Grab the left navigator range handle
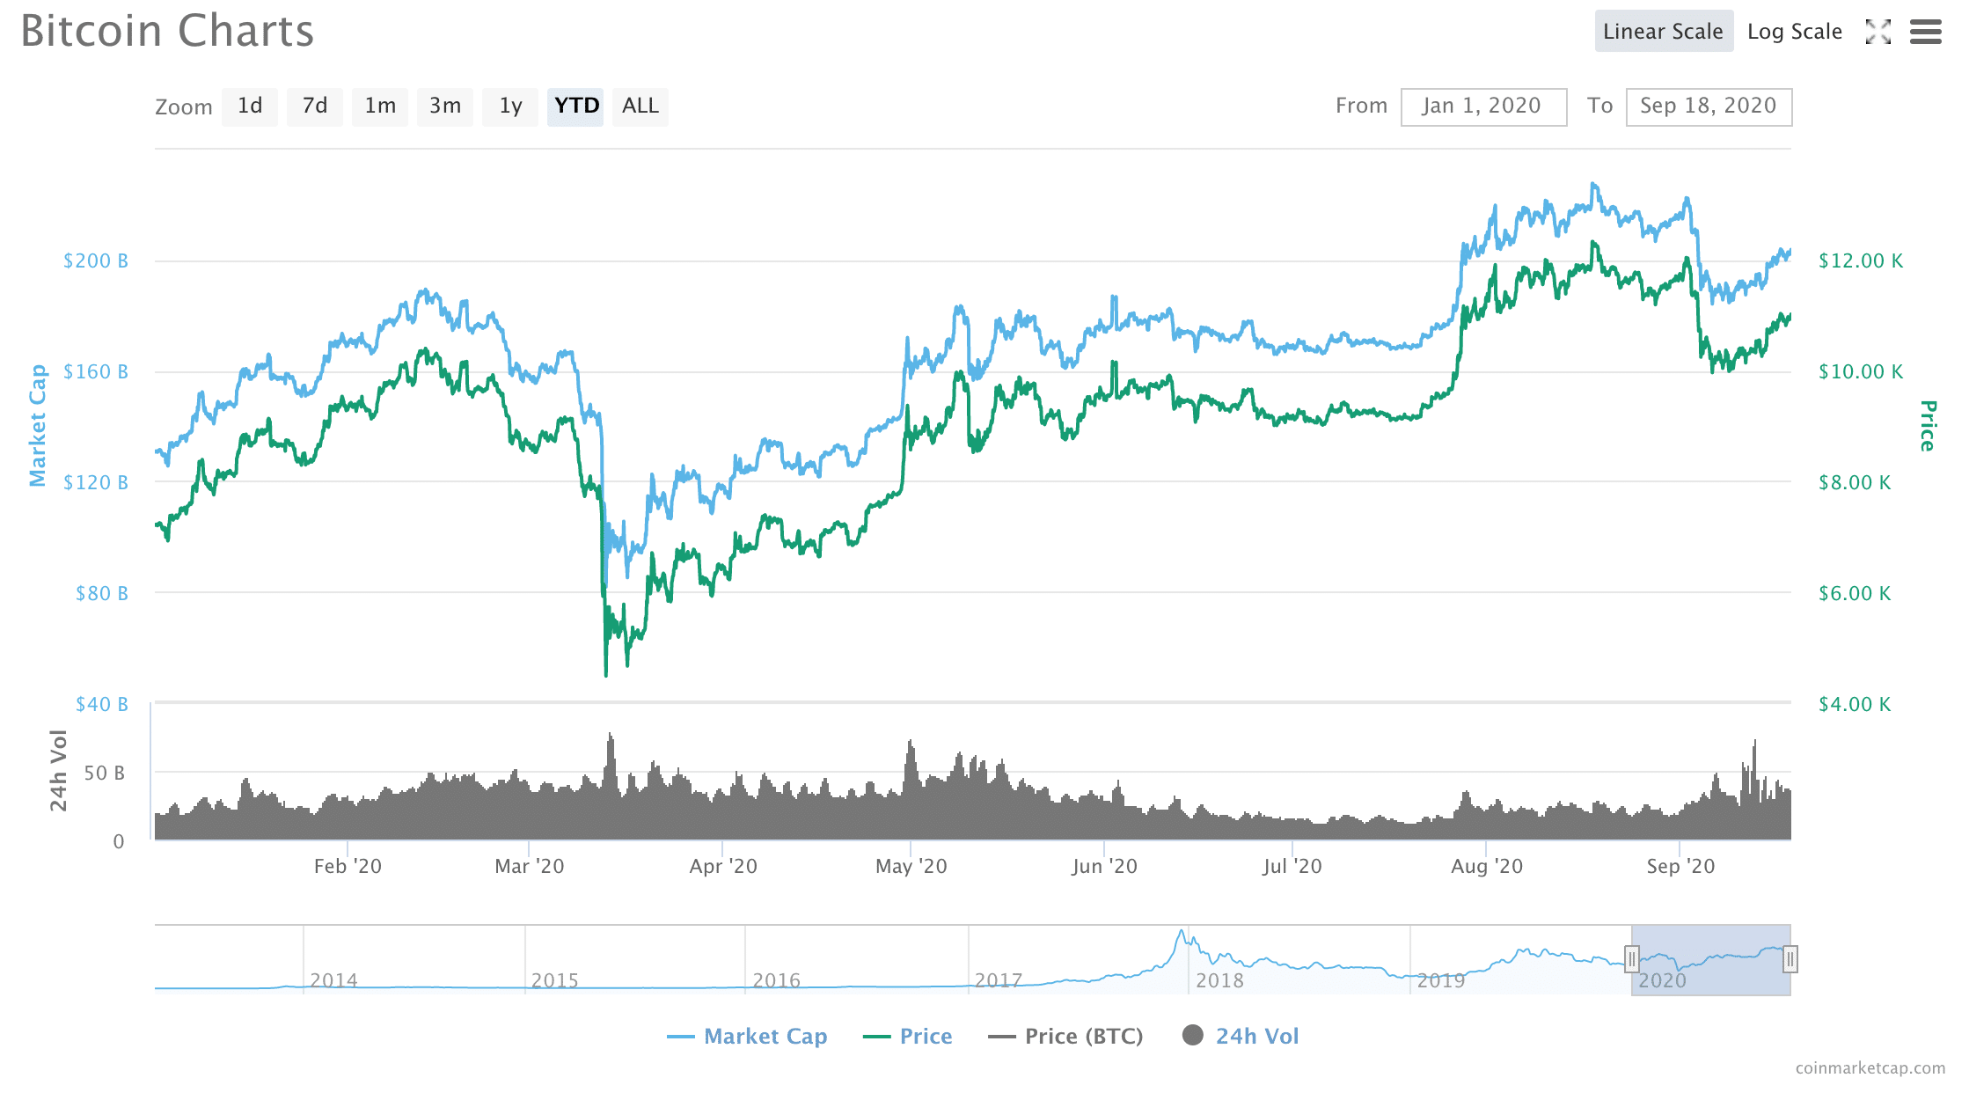This screenshot has width=1969, height=1100. coord(1632,958)
